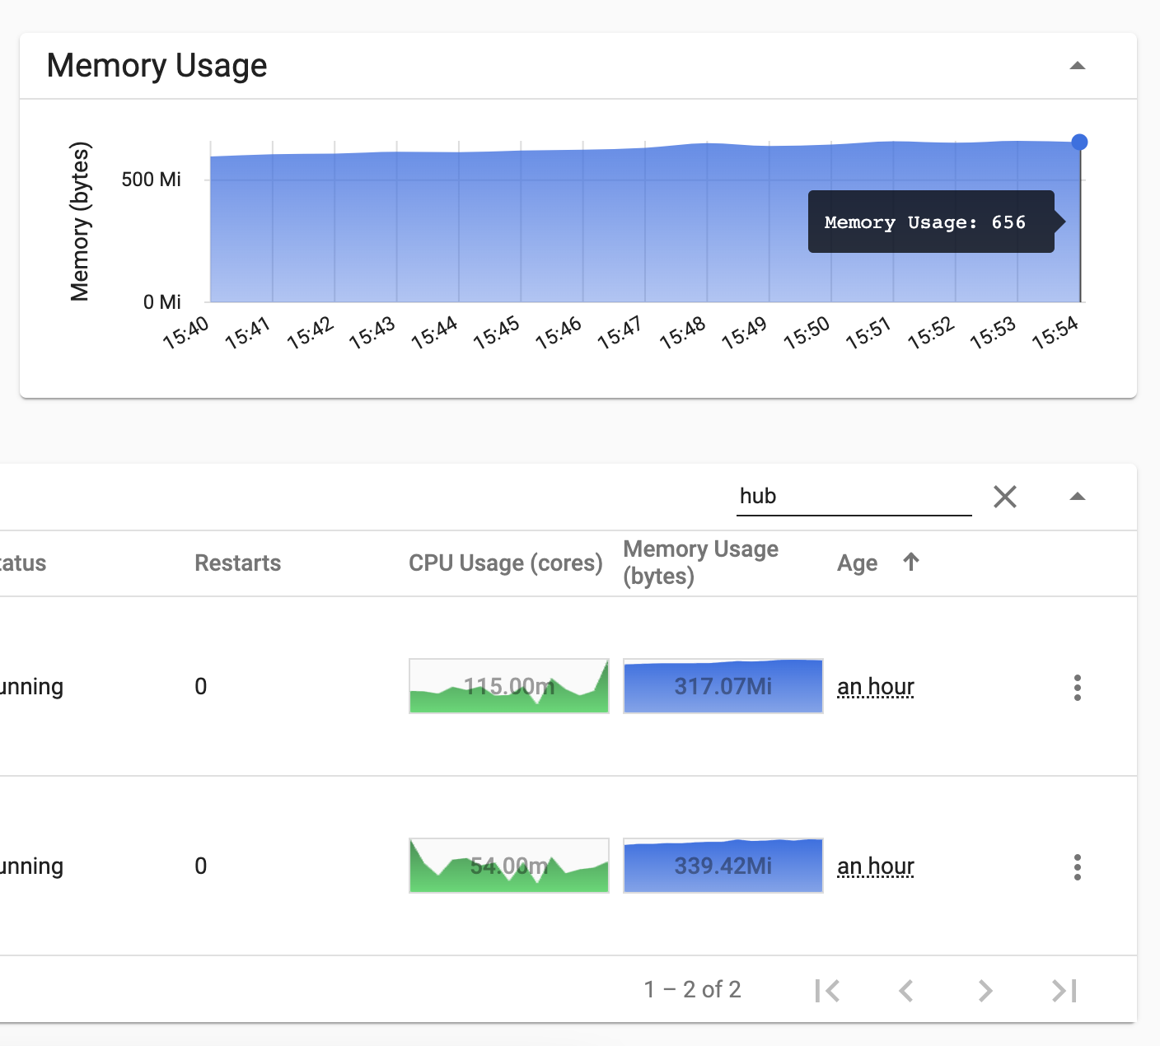Click 'an hour' age in 339.42Mi row
The width and height of the screenshot is (1160, 1046).
point(876,866)
